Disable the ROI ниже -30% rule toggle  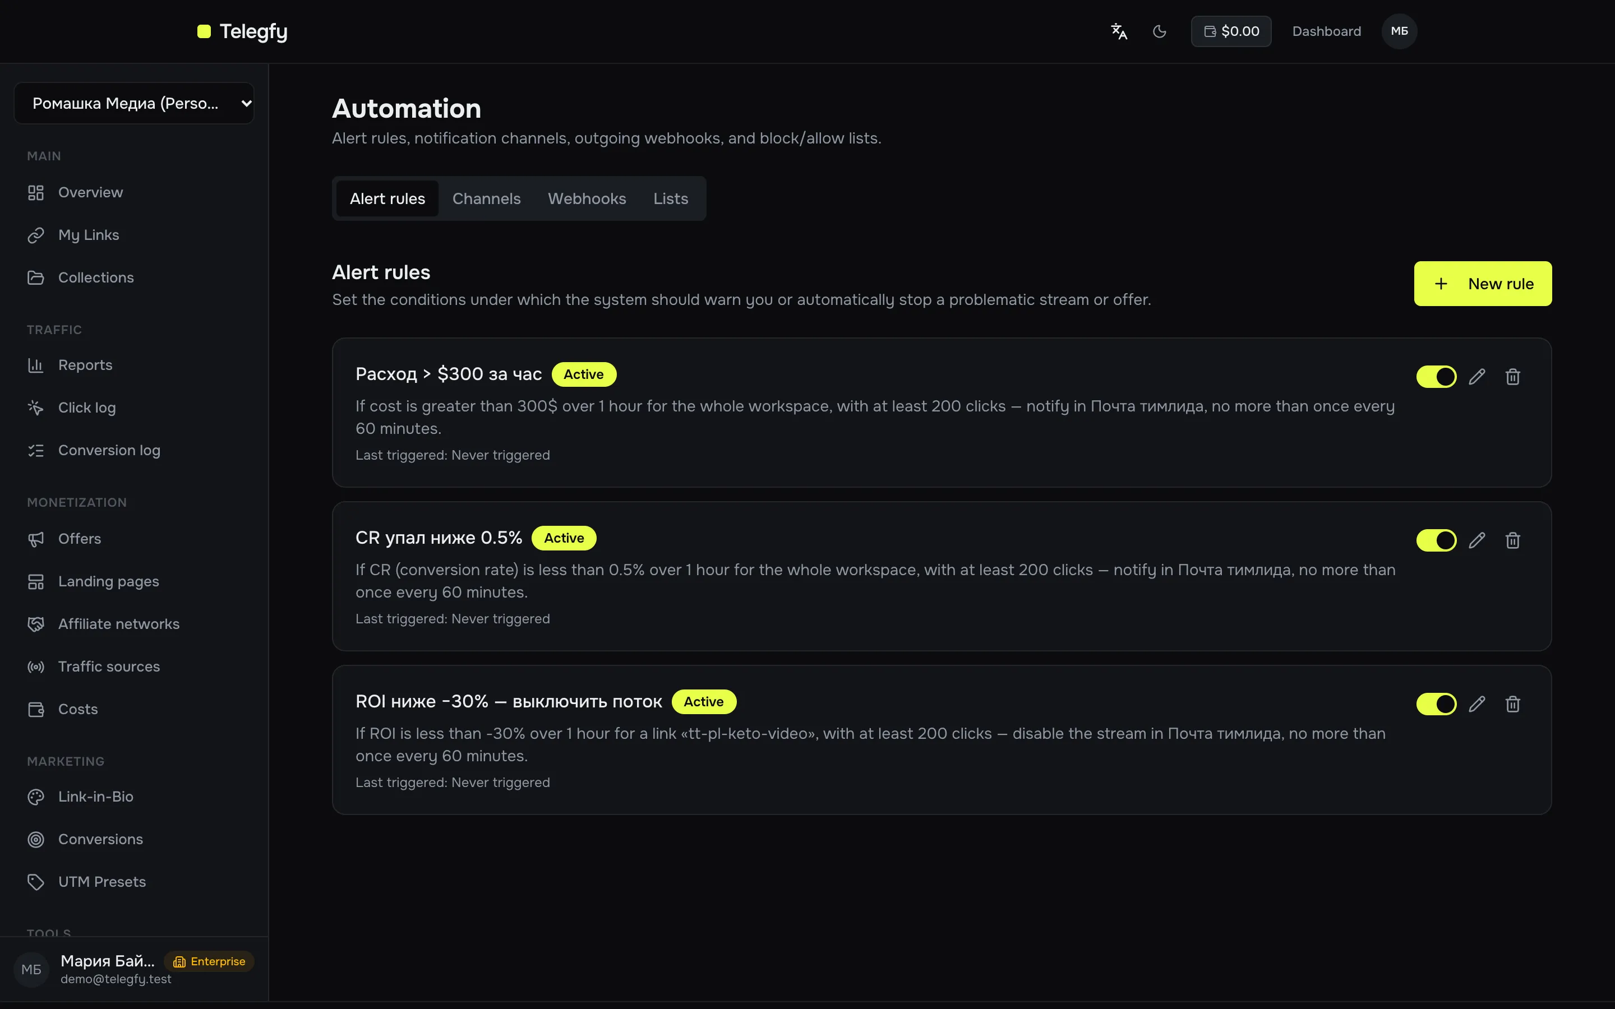[1436, 704]
